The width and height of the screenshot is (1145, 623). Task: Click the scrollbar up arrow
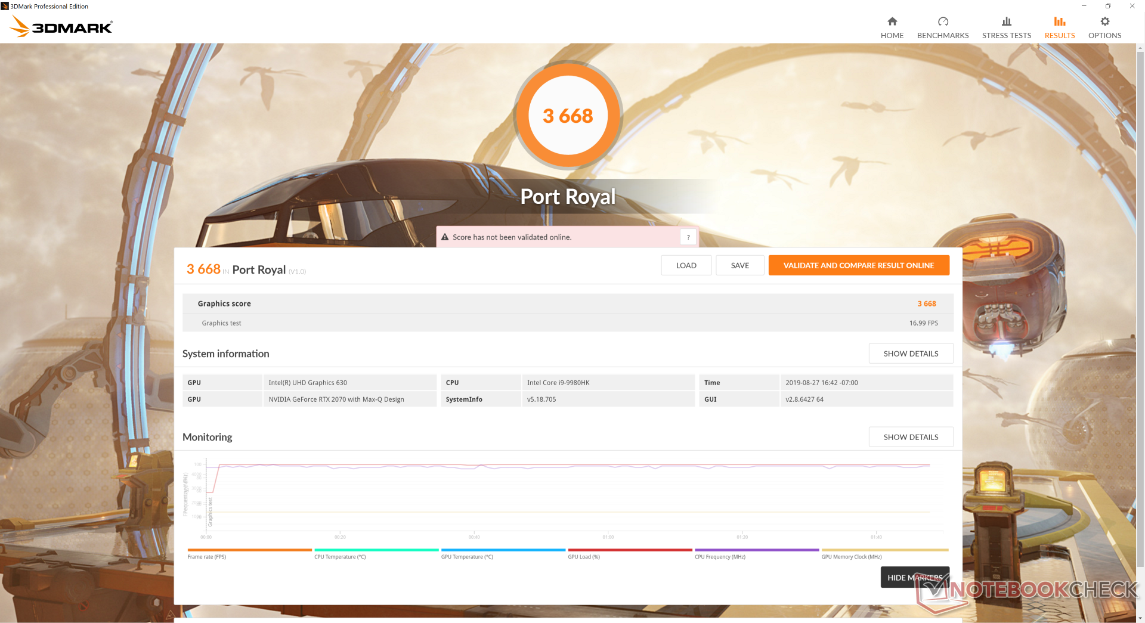(1140, 47)
